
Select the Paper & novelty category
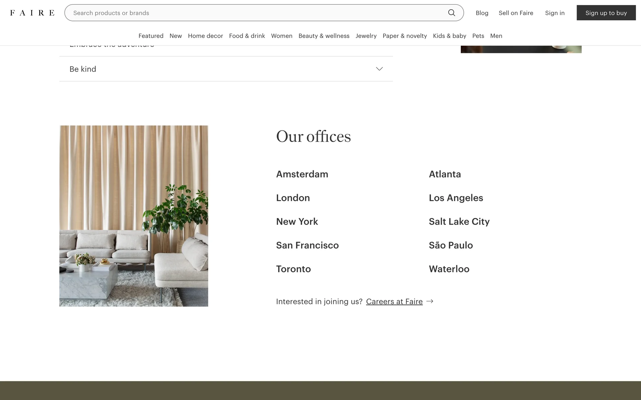coord(405,36)
